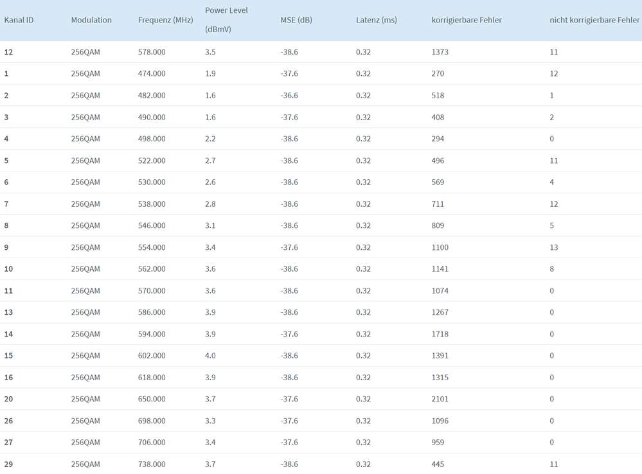Select the correctable errors value 1373

pos(440,52)
